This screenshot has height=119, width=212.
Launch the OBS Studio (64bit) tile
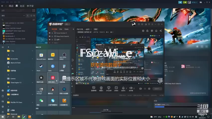64,55
